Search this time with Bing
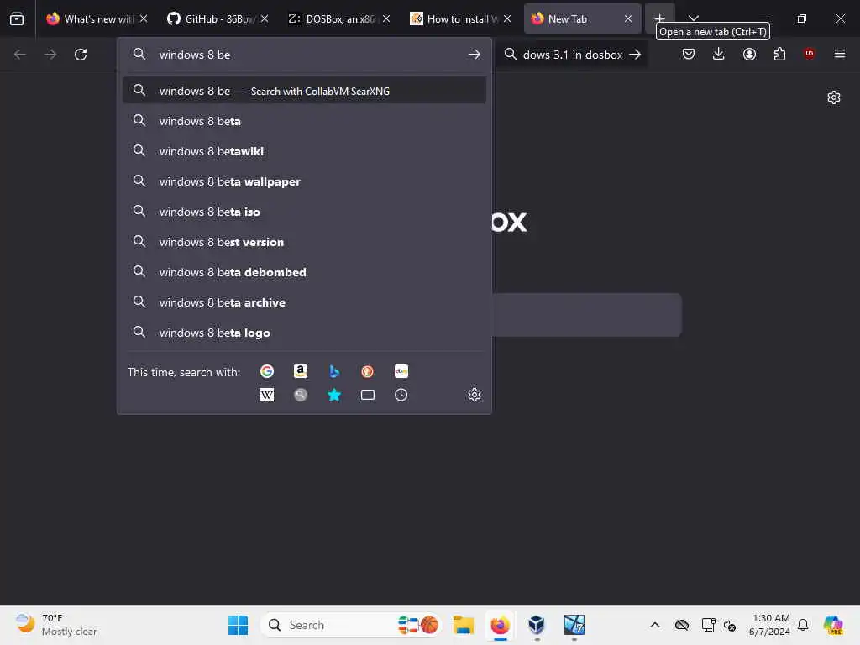860x645 pixels. 334,371
